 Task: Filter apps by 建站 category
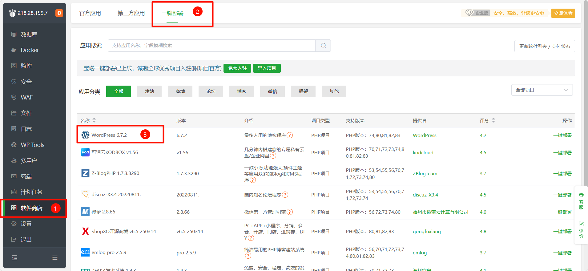149,91
